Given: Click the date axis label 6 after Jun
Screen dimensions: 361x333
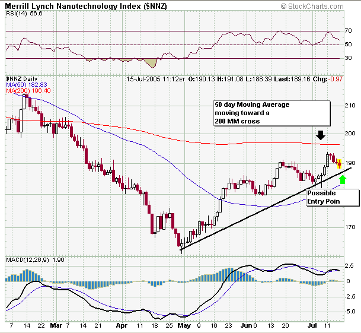Looking at the screenshot, I should (x=255, y=325).
